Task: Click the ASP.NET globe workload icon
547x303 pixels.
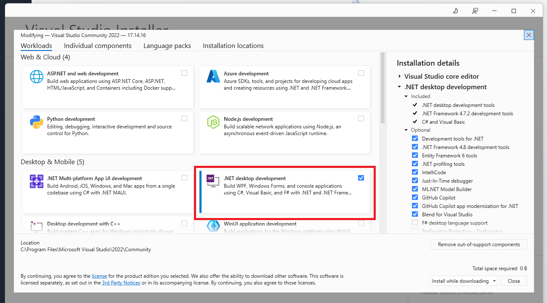Action: (x=37, y=77)
